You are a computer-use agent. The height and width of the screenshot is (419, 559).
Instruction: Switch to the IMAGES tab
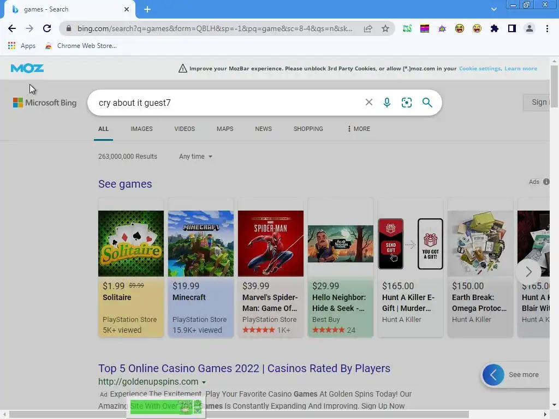coord(141,129)
